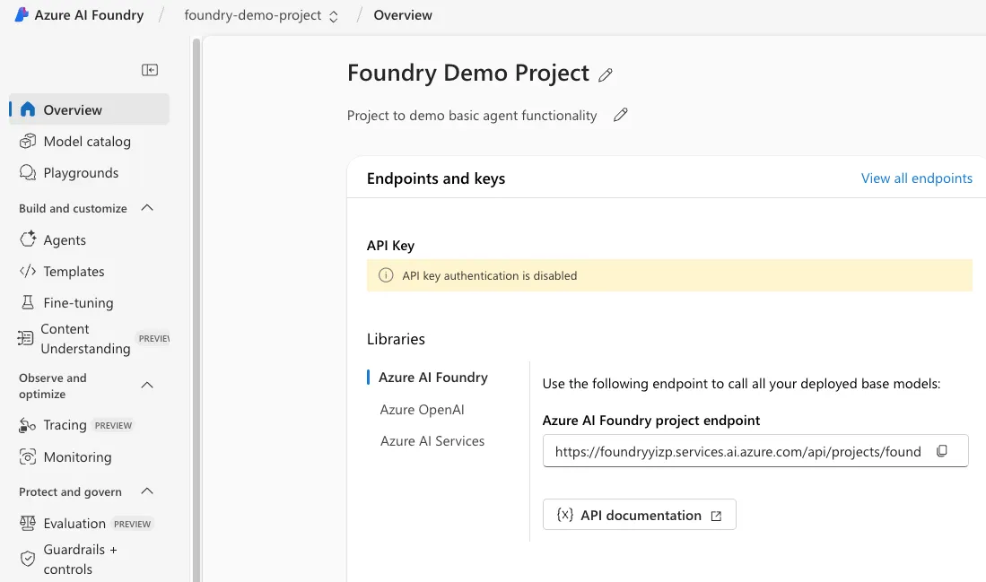Collapse the Build and customize section
The width and height of the screenshot is (986, 582).
[148, 208]
